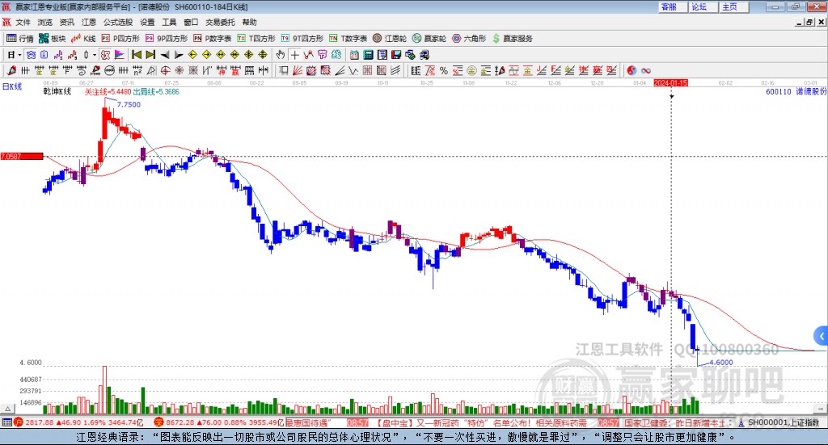Open the 江恩 menu
Viewport: 828px width, 445px height.
(89, 22)
